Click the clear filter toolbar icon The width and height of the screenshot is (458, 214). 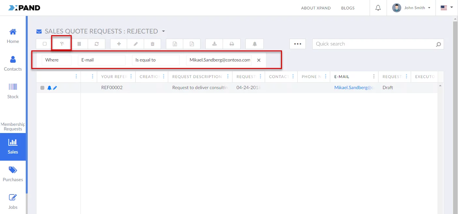62,44
